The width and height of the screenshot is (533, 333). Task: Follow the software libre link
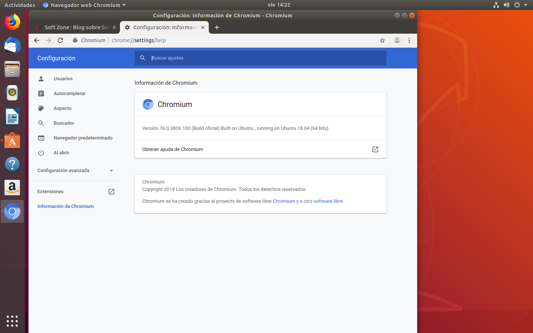[x=328, y=201]
